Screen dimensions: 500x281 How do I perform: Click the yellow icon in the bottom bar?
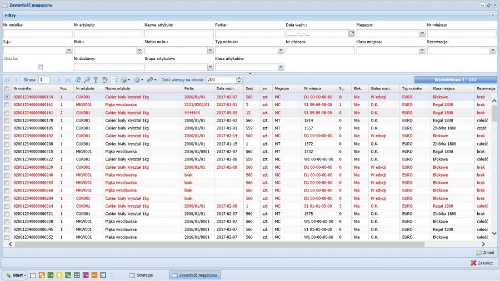(59, 275)
